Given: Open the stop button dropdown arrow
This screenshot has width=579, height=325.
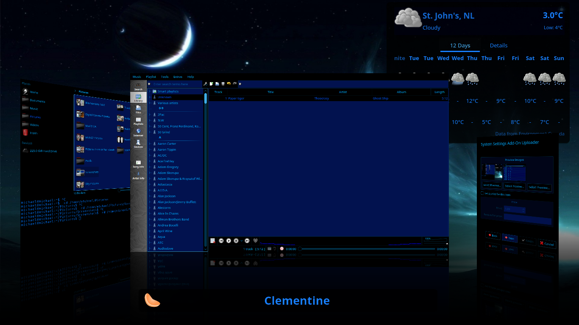Looking at the screenshot, I should (242, 241).
